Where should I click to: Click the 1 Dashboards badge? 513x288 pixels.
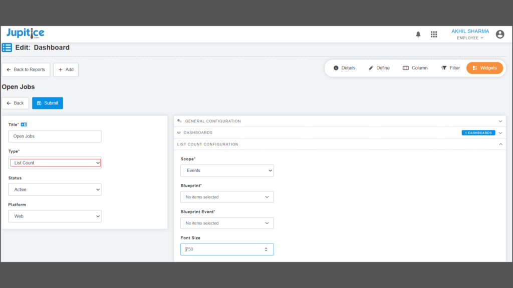click(x=478, y=133)
